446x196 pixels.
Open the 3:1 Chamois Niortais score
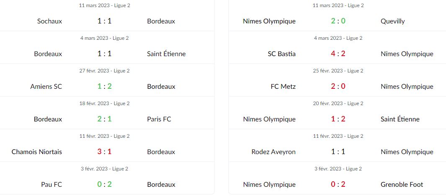point(104,152)
